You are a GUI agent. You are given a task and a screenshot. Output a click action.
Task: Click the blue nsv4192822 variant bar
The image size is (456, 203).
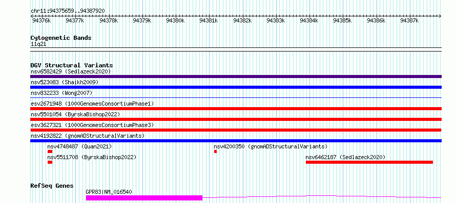click(x=236, y=141)
